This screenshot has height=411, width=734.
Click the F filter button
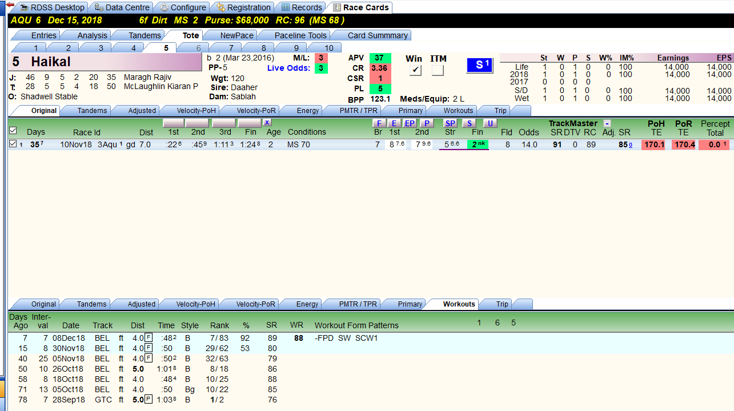(x=379, y=123)
